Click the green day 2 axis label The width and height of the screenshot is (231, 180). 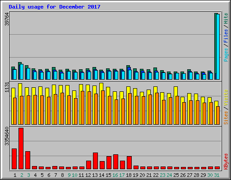click(22, 175)
